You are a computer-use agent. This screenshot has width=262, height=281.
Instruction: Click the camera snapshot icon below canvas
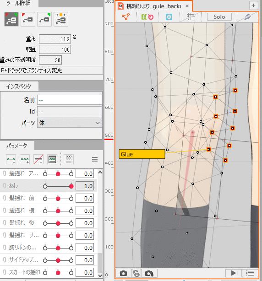pos(123,273)
